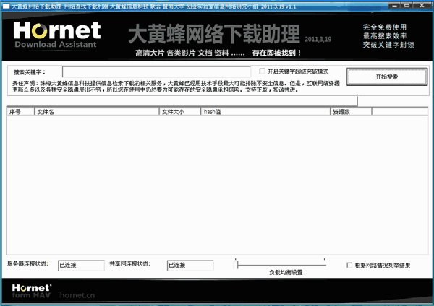
Task: Click the 存在即被找到 slogan text
Action: (x=276, y=53)
